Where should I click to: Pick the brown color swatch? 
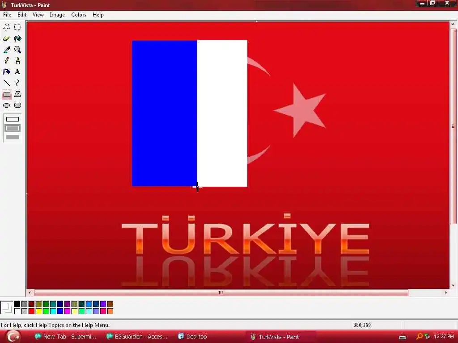(x=110, y=304)
